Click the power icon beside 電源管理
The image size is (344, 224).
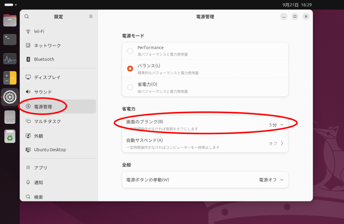tap(28, 107)
